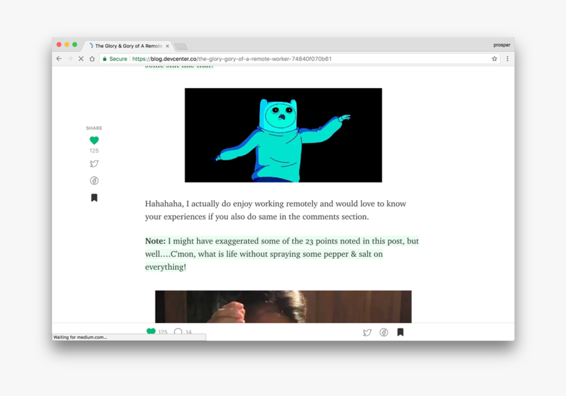Share on Twitter from the bottom action bar
The image size is (566, 396).
pyautogui.click(x=367, y=332)
